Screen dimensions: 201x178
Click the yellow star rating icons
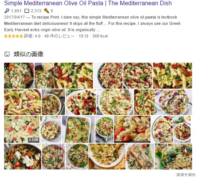click(13, 36)
